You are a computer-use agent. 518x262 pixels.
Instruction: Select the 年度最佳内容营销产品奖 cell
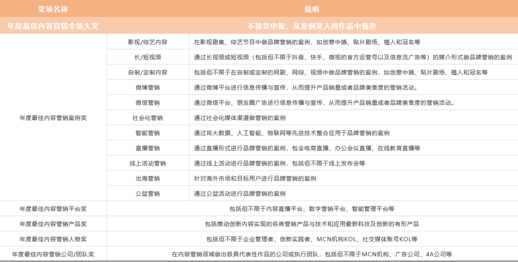pyautogui.click(x=53, y=224)
